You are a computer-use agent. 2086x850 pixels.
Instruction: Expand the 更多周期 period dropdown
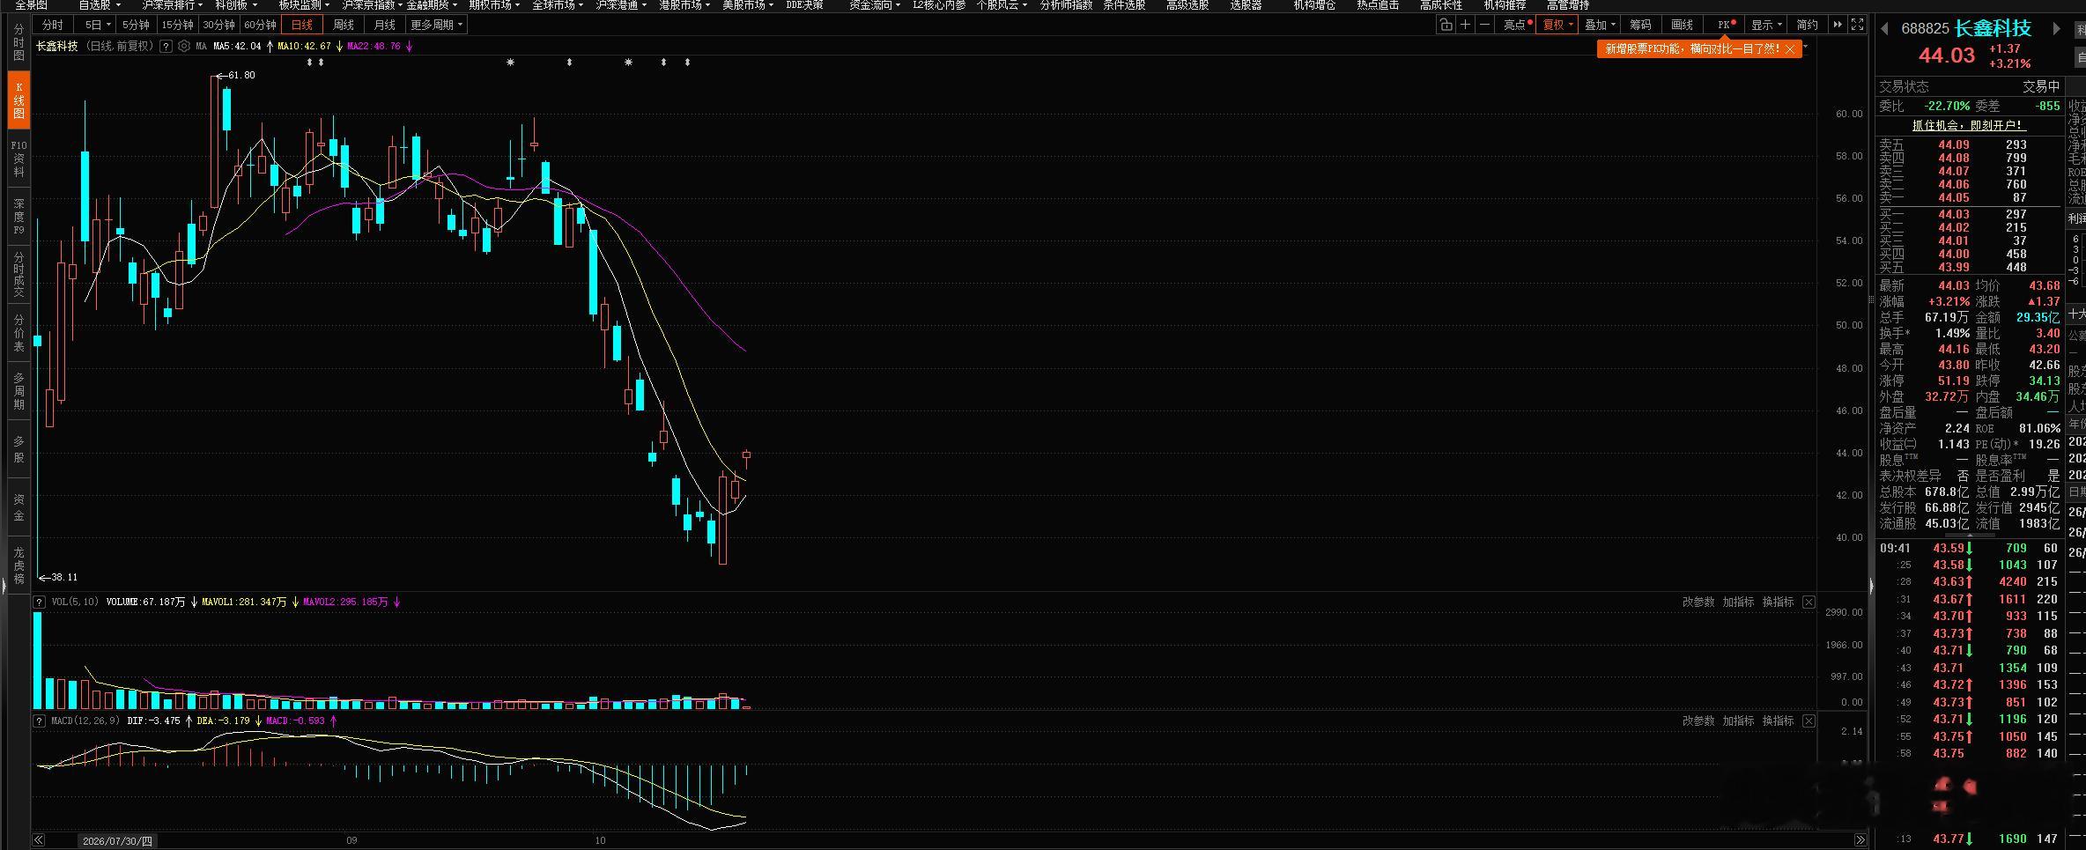coord(436,25)
